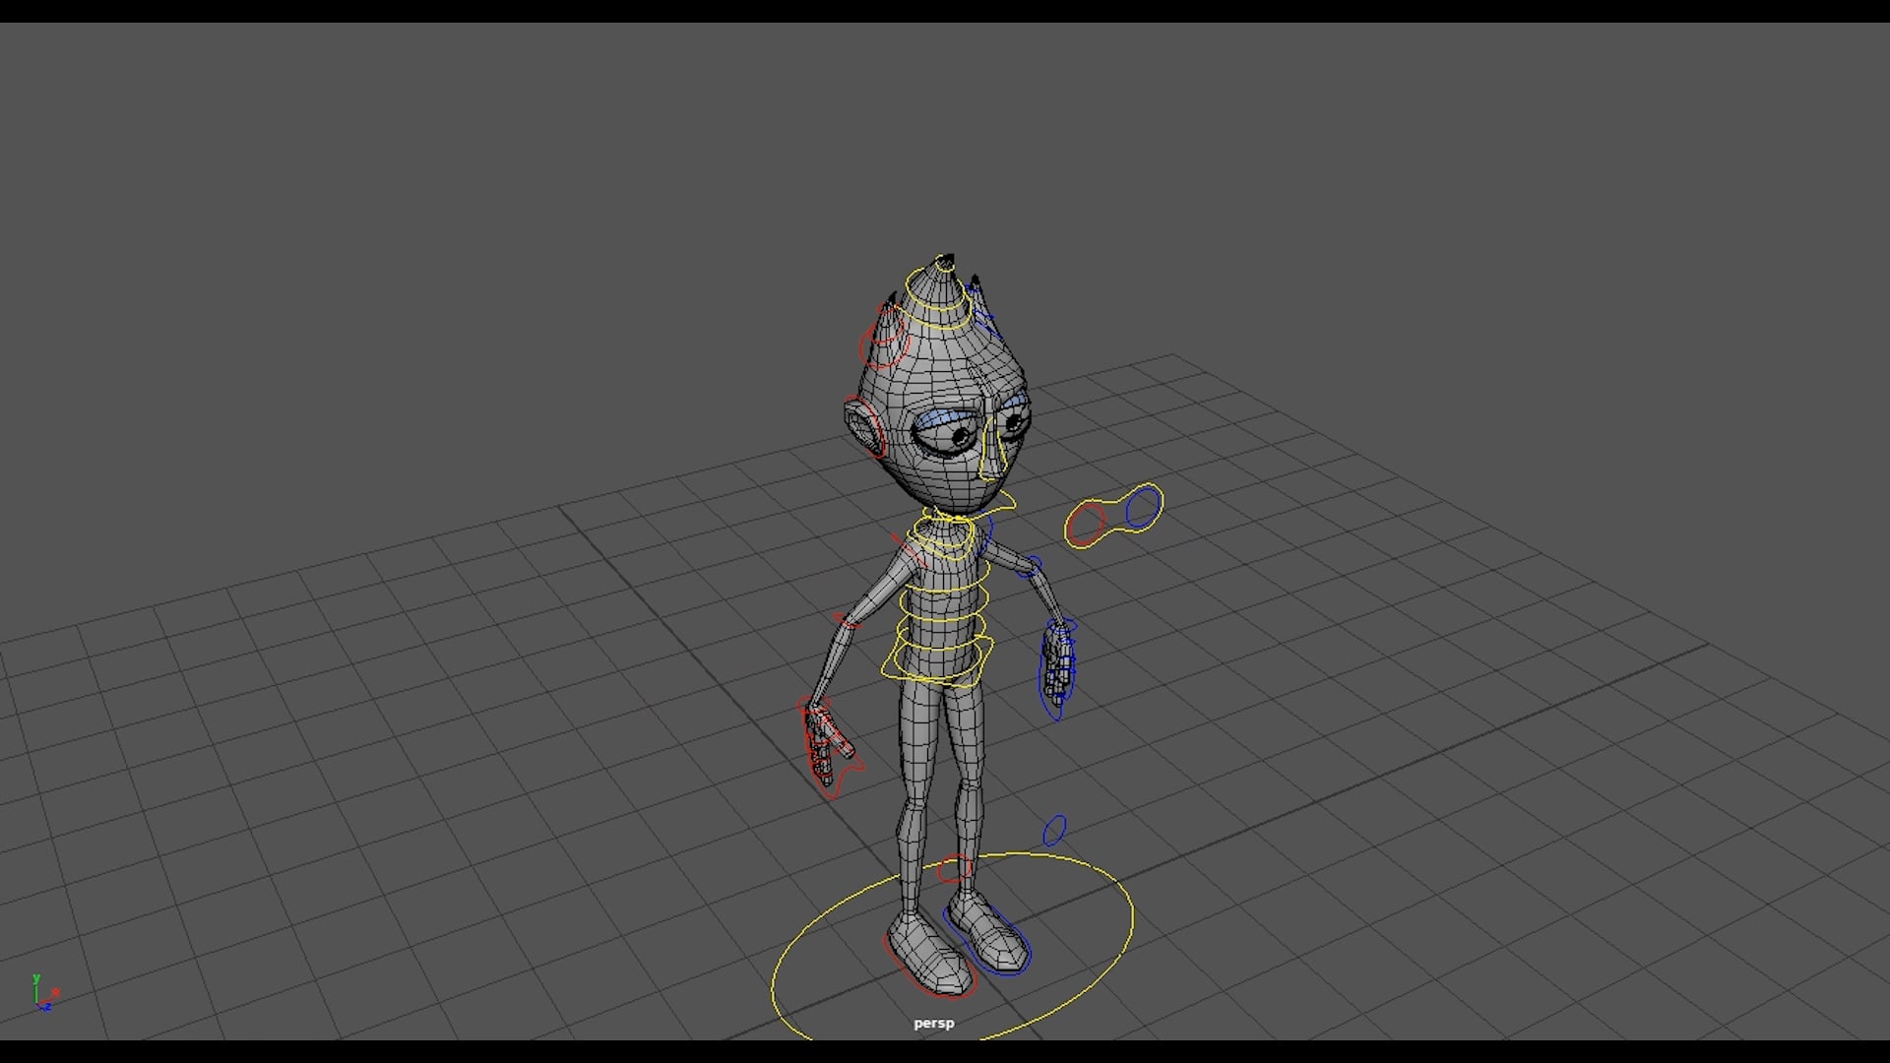
Task: Click the XYZ axis orientation gizmo
Action: point(44,992)
